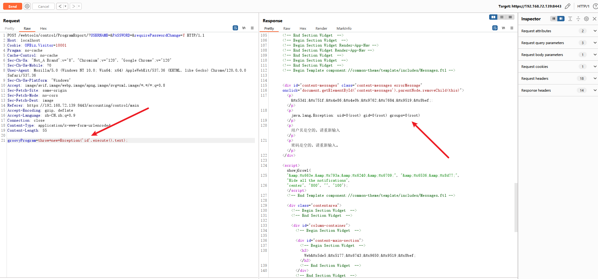Click the Cancel button
The image size is (598, 279).
point(43,6)
